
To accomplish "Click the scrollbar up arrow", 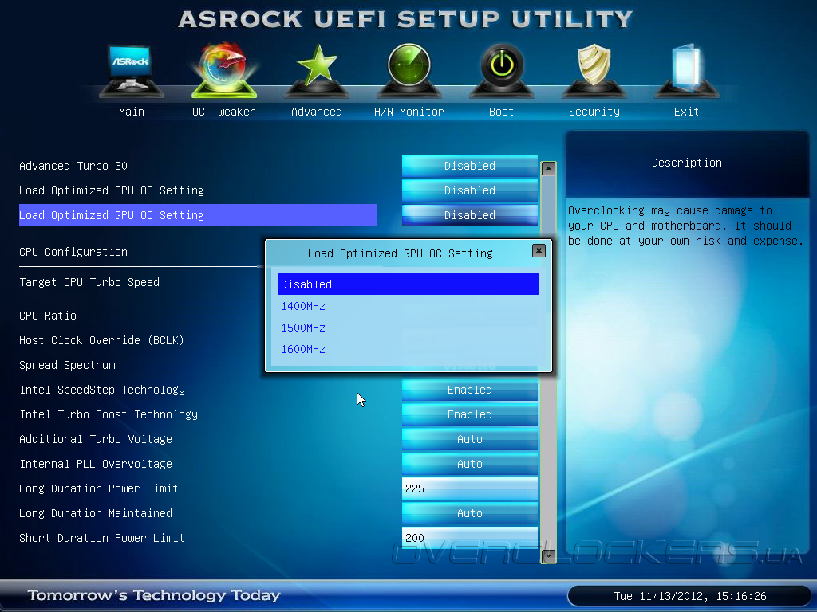I will [548, 169].
